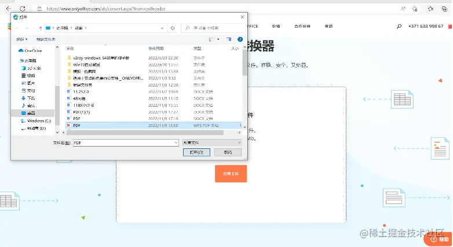Open the browser collections icon

445,9
